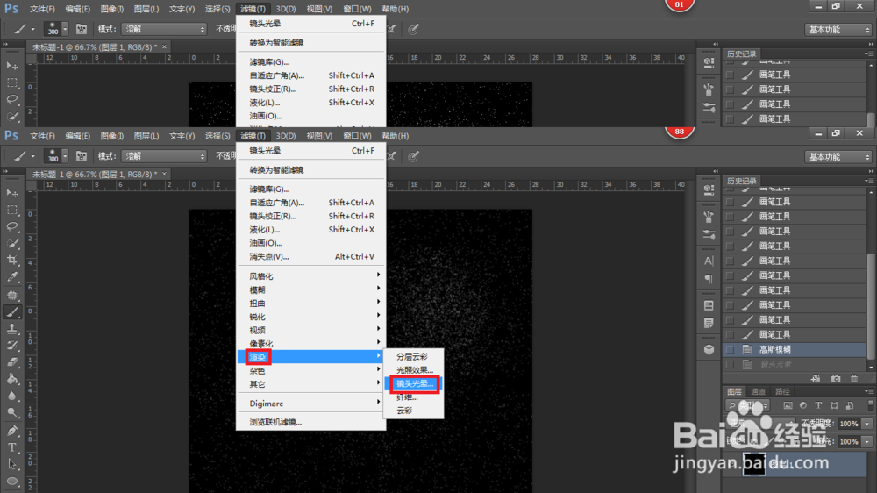Select 高斯模糊 history state

795,350
